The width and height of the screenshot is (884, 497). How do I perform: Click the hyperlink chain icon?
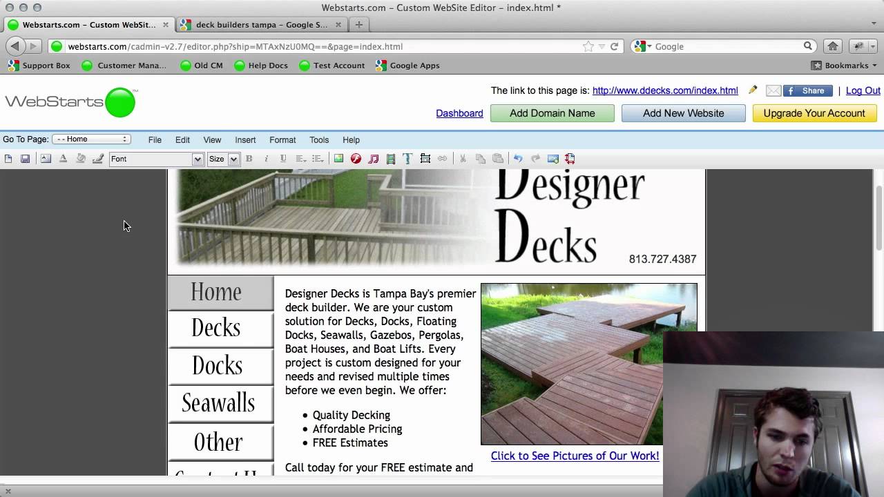click(x=443, y=159)
